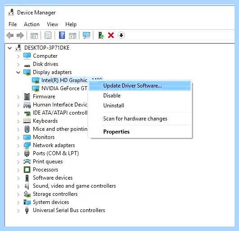Click the red X Uninstall toolbar icon

coord(111,35)
